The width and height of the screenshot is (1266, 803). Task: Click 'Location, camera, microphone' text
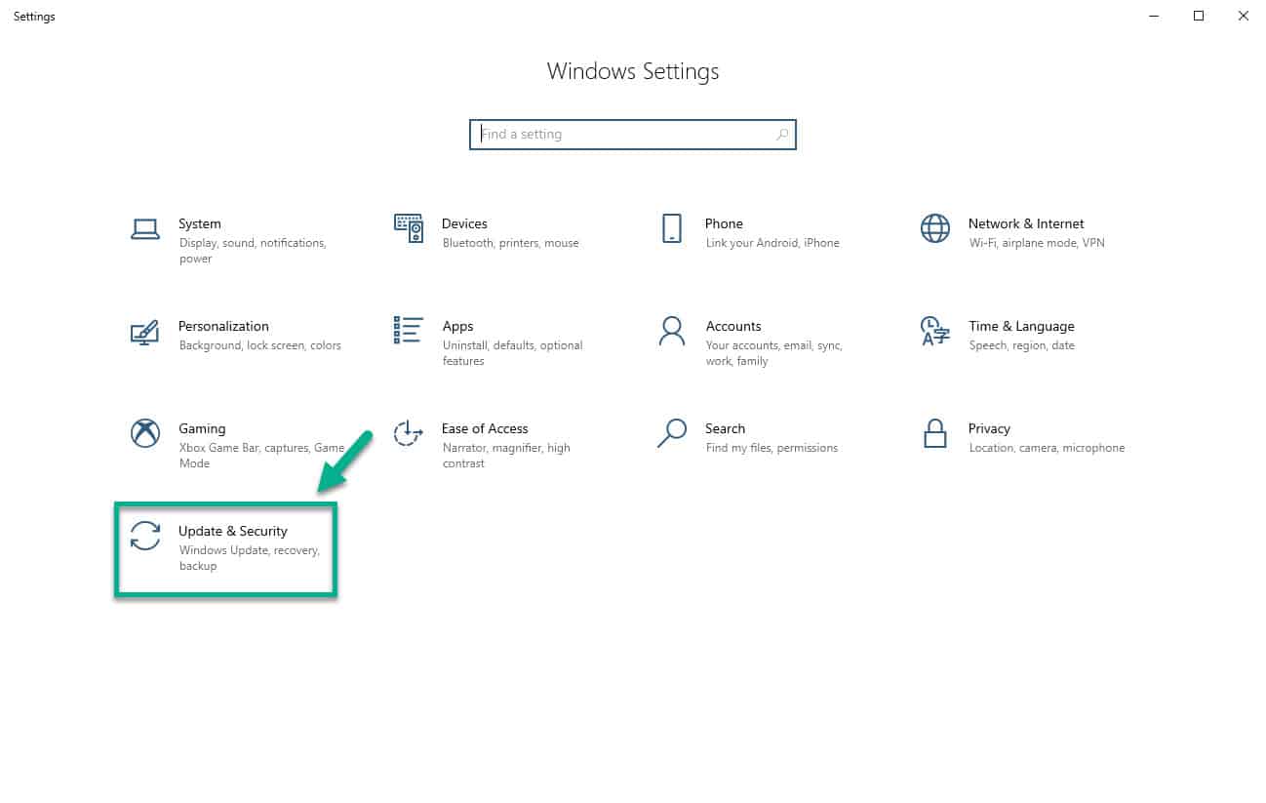1047,448
